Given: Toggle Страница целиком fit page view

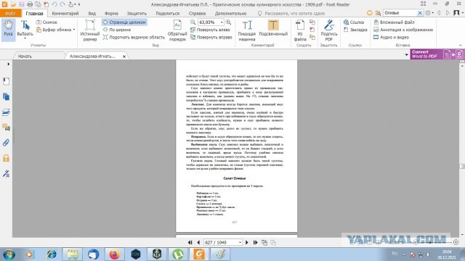Looking at the screenshot, I should coord(124,22).
